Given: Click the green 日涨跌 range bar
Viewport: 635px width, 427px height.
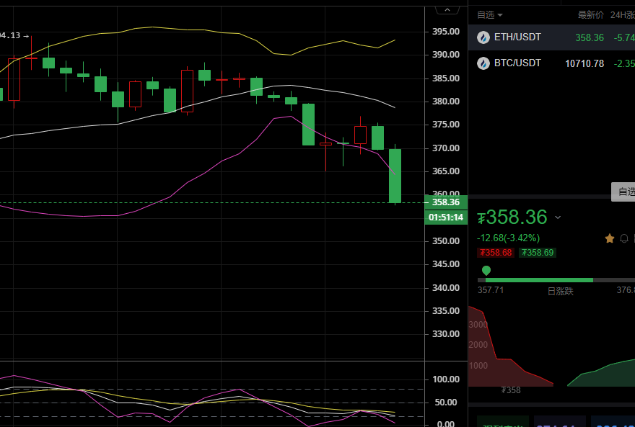Looking at the screenshot, I should point(539,280).
